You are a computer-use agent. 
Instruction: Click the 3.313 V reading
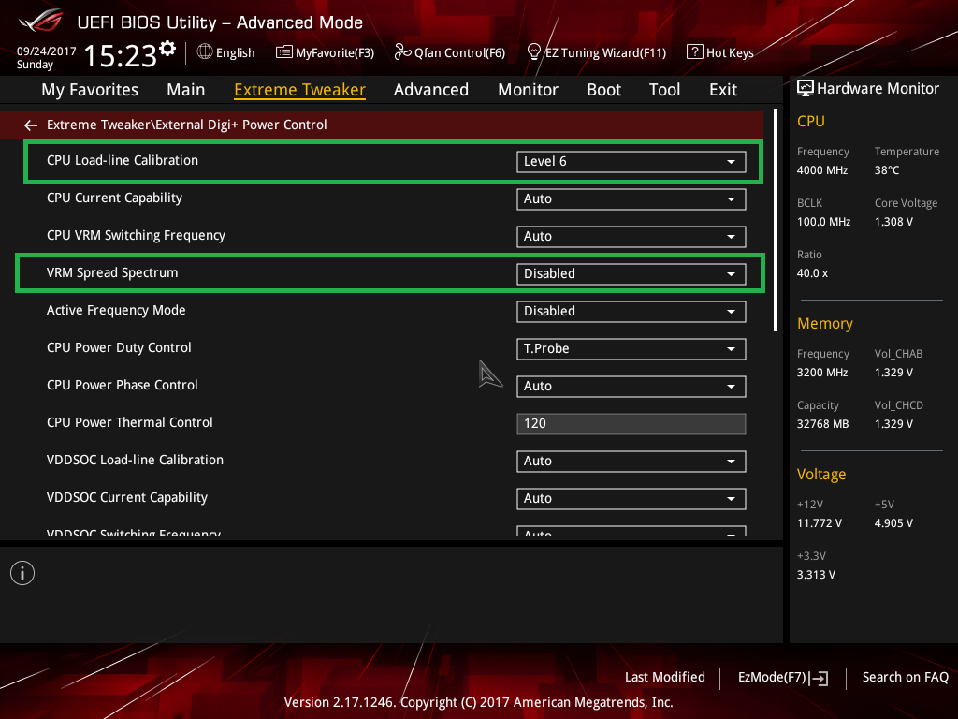(x=816, y=574)
